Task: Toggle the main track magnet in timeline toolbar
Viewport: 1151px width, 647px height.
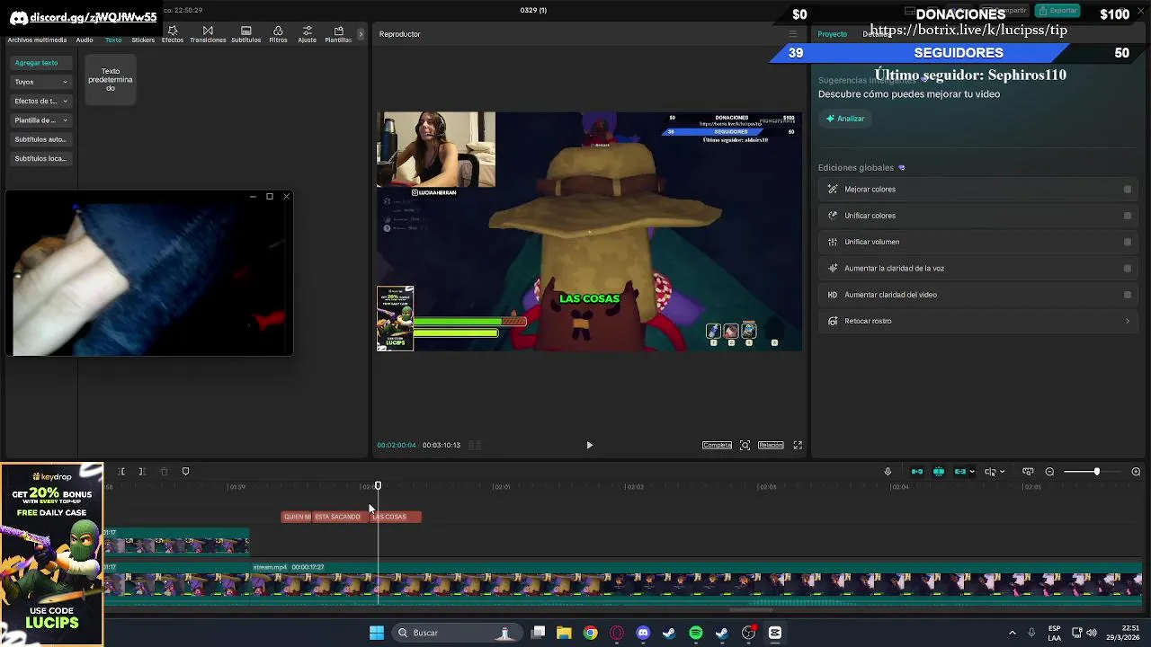Action: [x=917, y=472]
